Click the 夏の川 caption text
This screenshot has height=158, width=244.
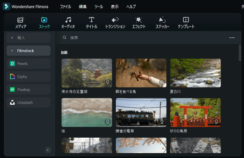point(175,92)
